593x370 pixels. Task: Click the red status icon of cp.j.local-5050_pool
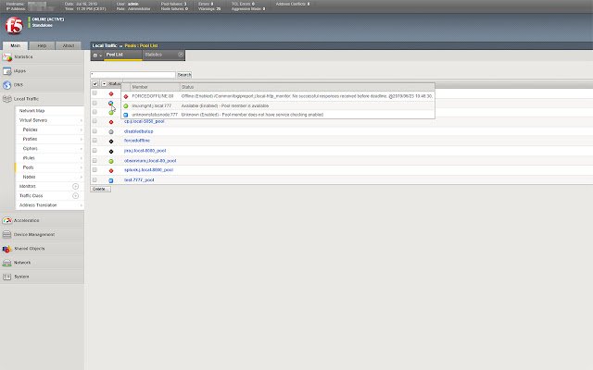pyautogui.click(x=111, y=122)
